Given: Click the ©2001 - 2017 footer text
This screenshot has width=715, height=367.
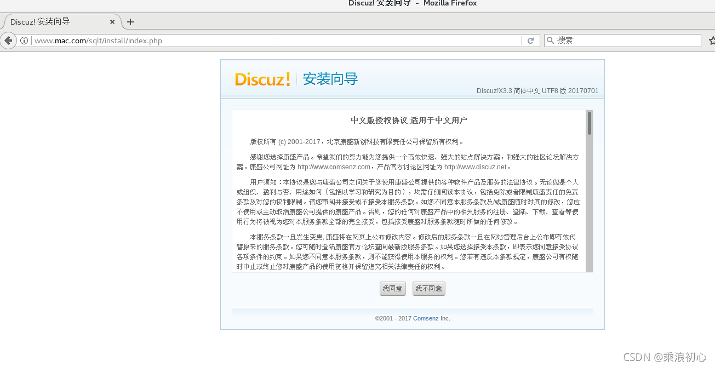Looking at the screenshot, I should tap(393, 318).
